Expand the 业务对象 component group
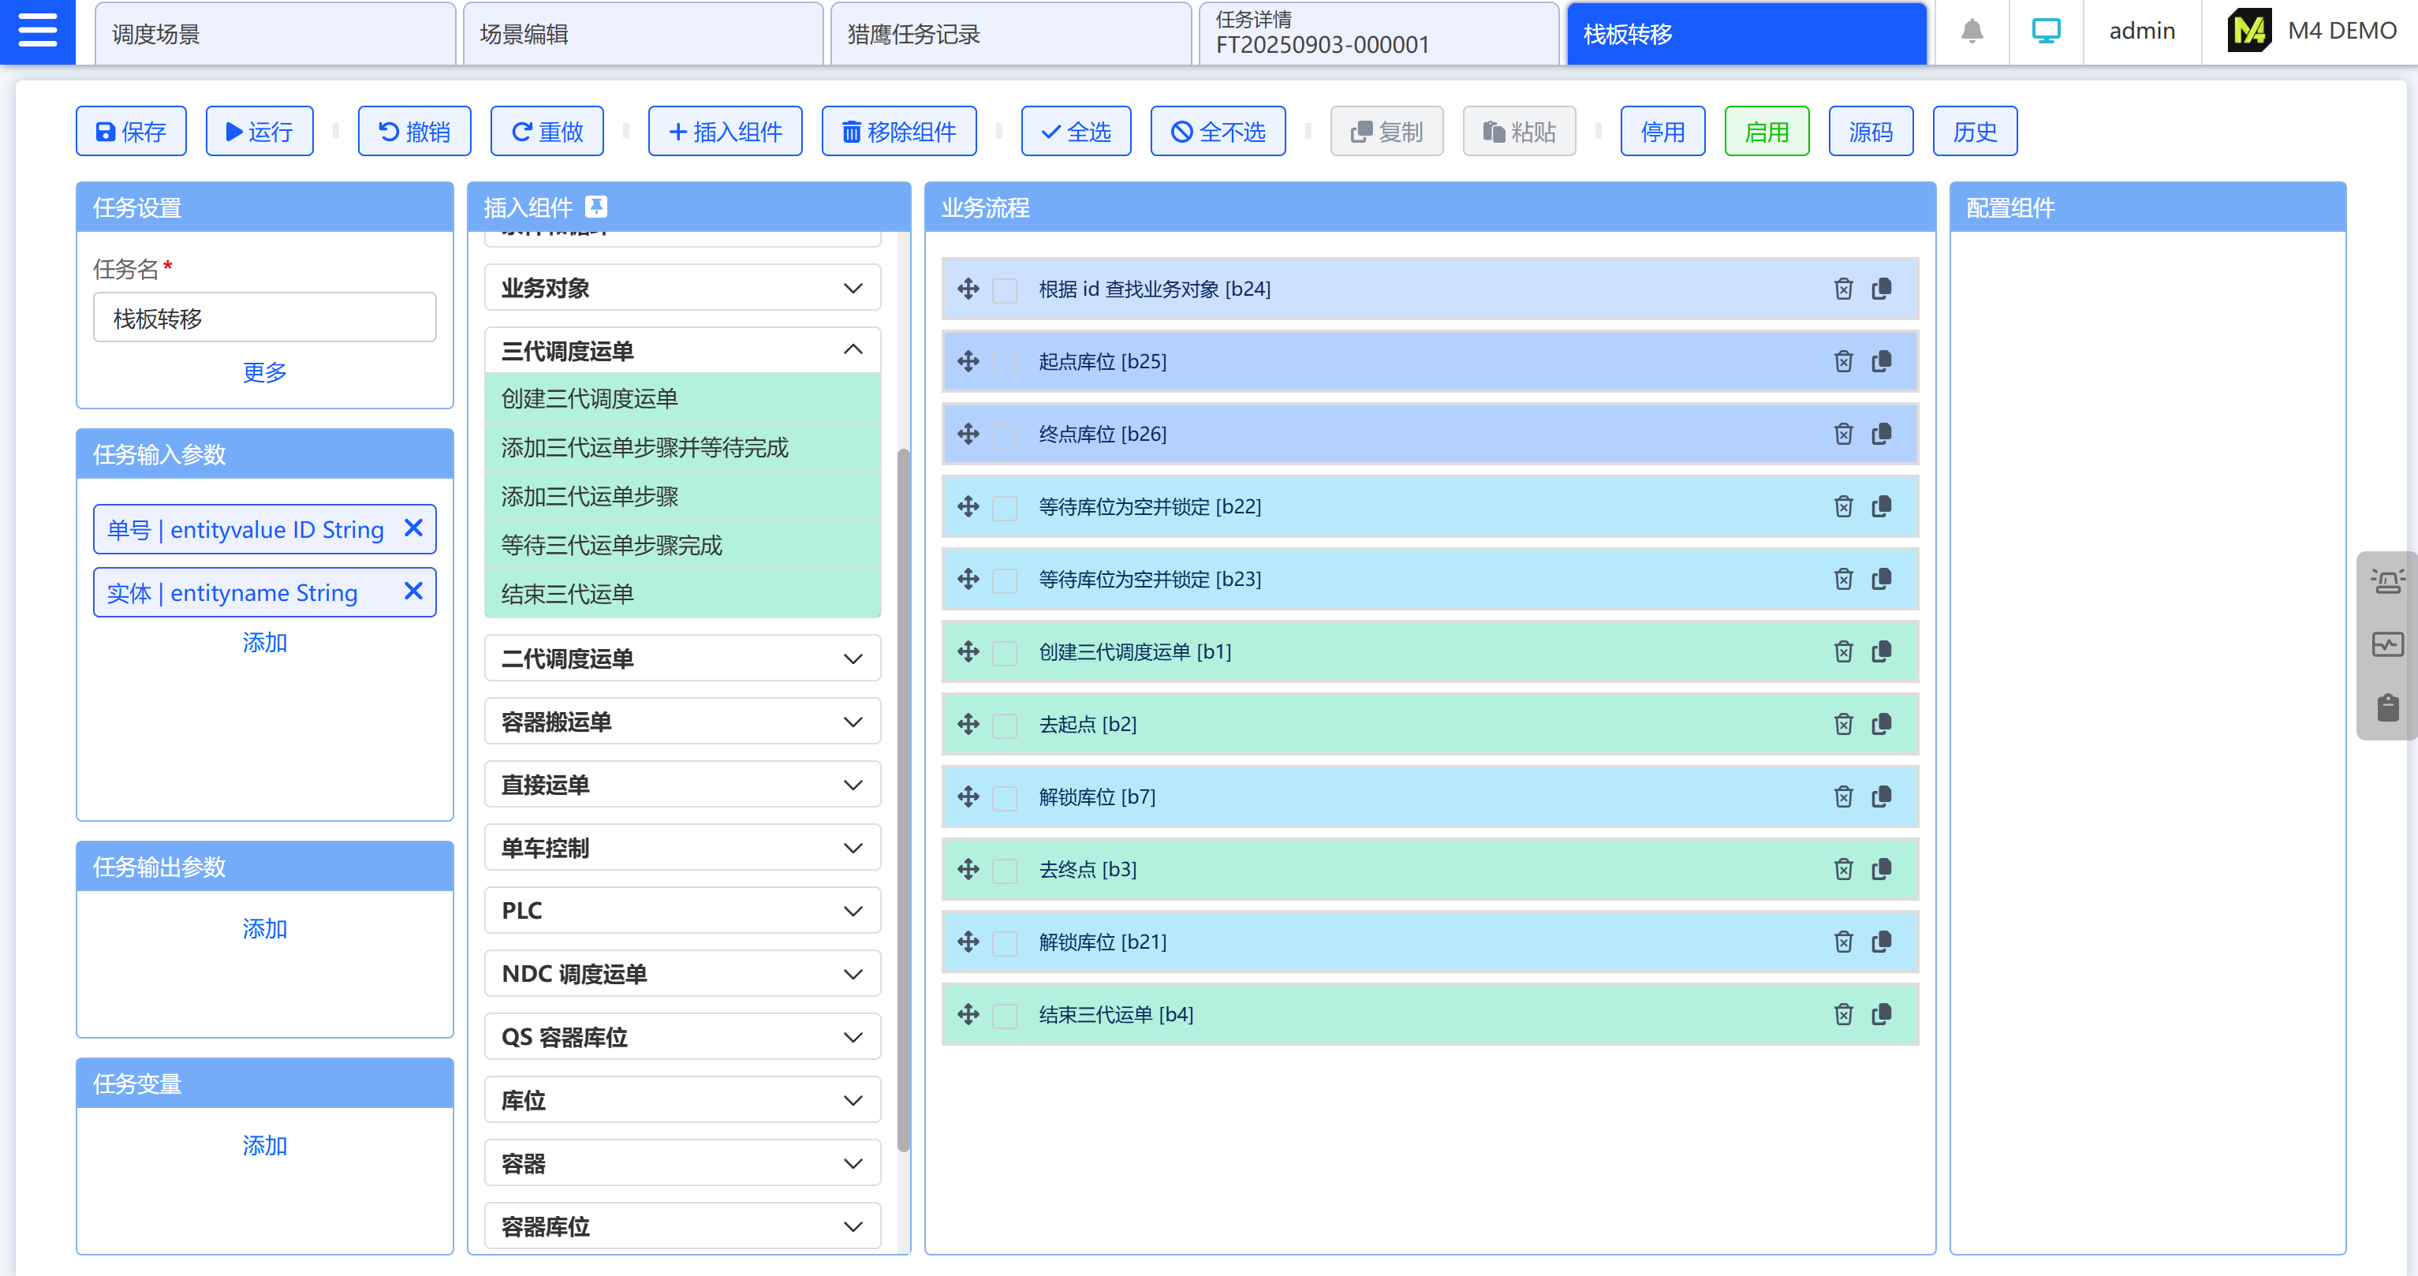The image size is (2418, 1276). coord(853,287)
